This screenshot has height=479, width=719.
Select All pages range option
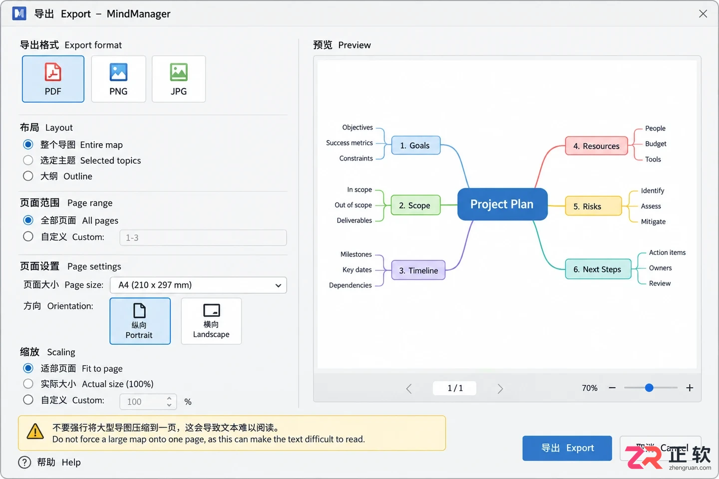coord(28,220)
